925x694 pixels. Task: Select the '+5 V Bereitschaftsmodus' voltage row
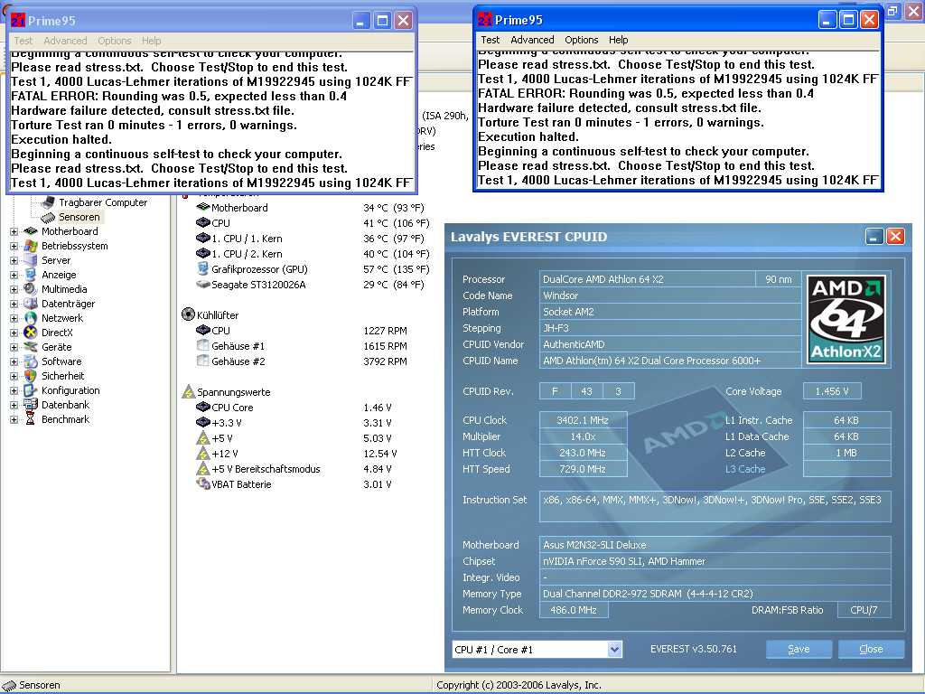coord(294,469)
